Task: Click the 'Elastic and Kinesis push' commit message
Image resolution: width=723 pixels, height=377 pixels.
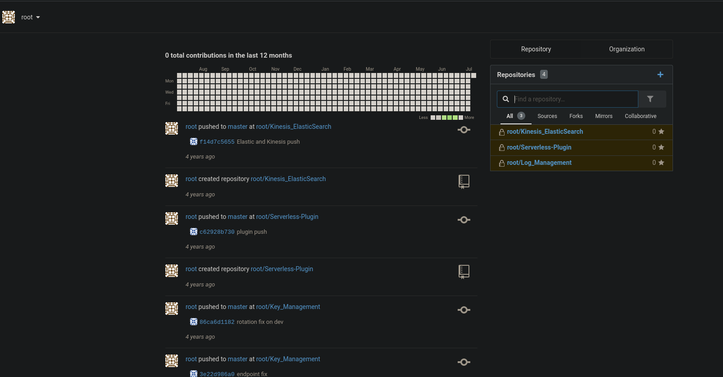Action: [268, 142]
